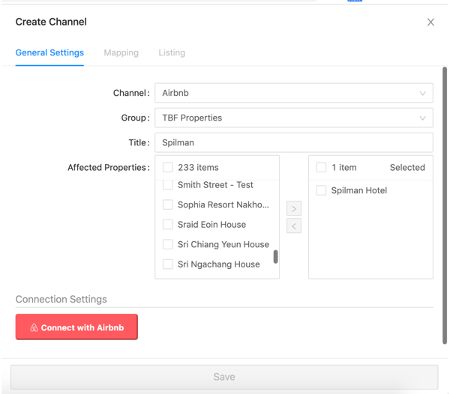Click the Save button

point(224,377)
